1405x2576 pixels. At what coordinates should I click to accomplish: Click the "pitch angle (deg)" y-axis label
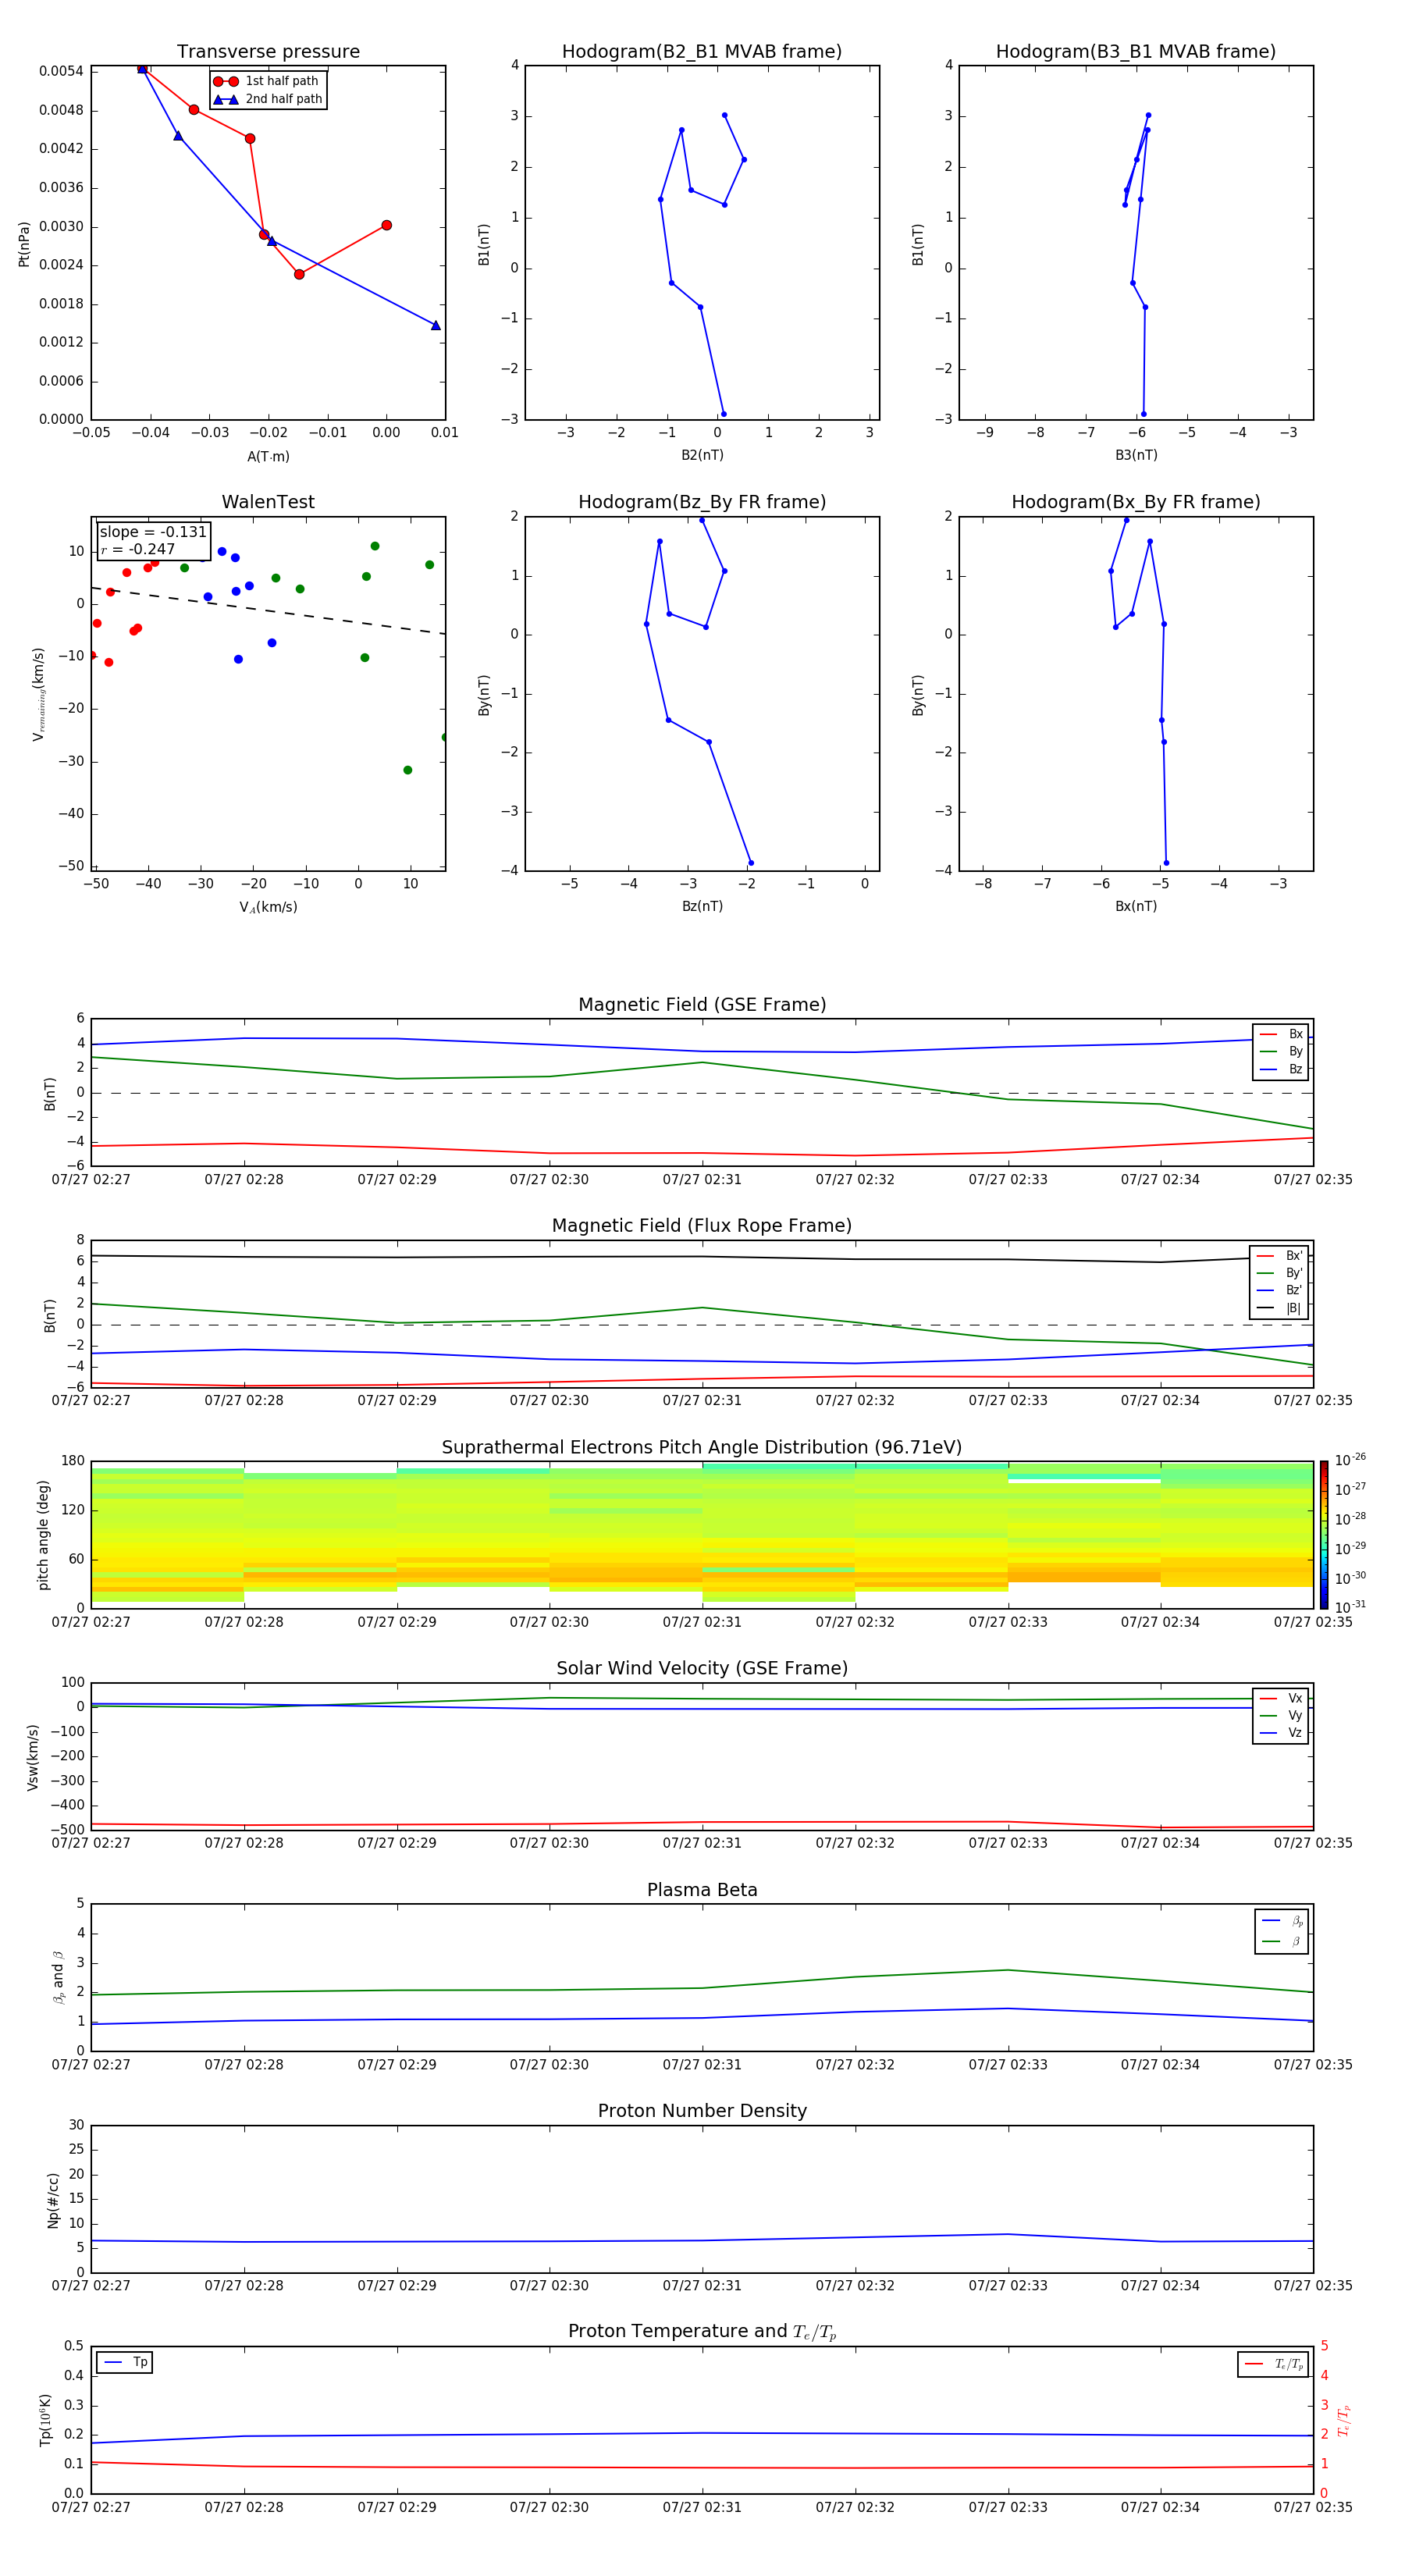43,1535
